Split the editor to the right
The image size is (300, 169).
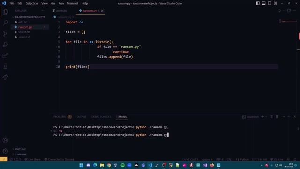289,11
